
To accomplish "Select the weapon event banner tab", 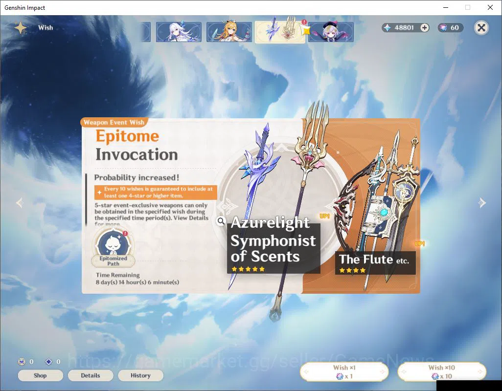I will (x=280, y=32).
